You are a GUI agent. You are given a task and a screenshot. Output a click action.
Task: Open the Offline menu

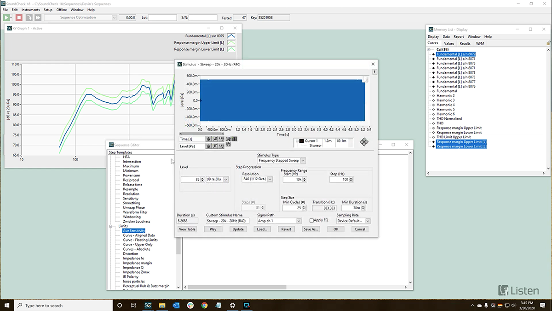tap(62, 10)
